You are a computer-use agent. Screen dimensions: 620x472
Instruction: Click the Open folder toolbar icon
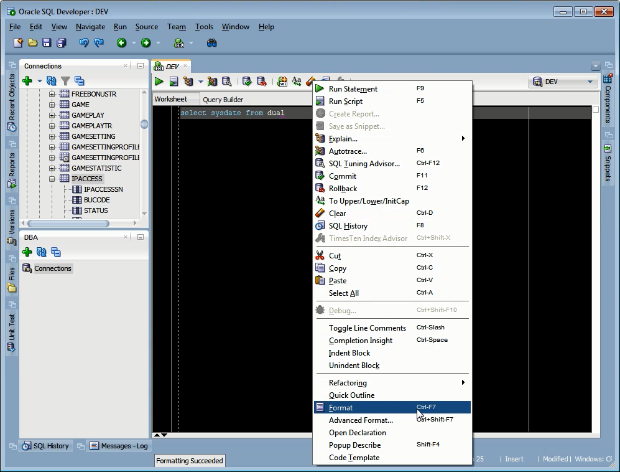[32, 43]
